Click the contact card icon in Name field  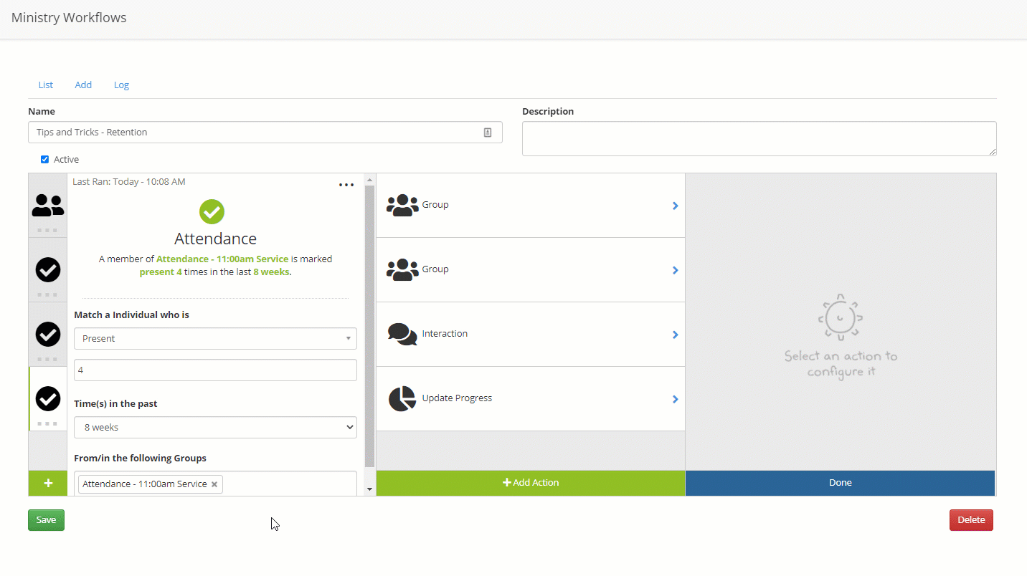click(x=488, y=133)
